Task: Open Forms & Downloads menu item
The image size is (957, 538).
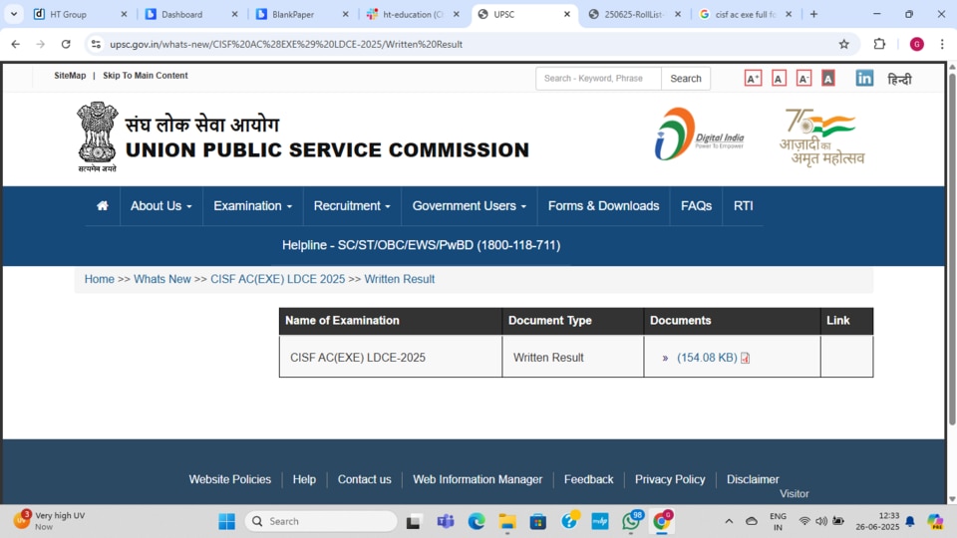Action: click(603, 206)
